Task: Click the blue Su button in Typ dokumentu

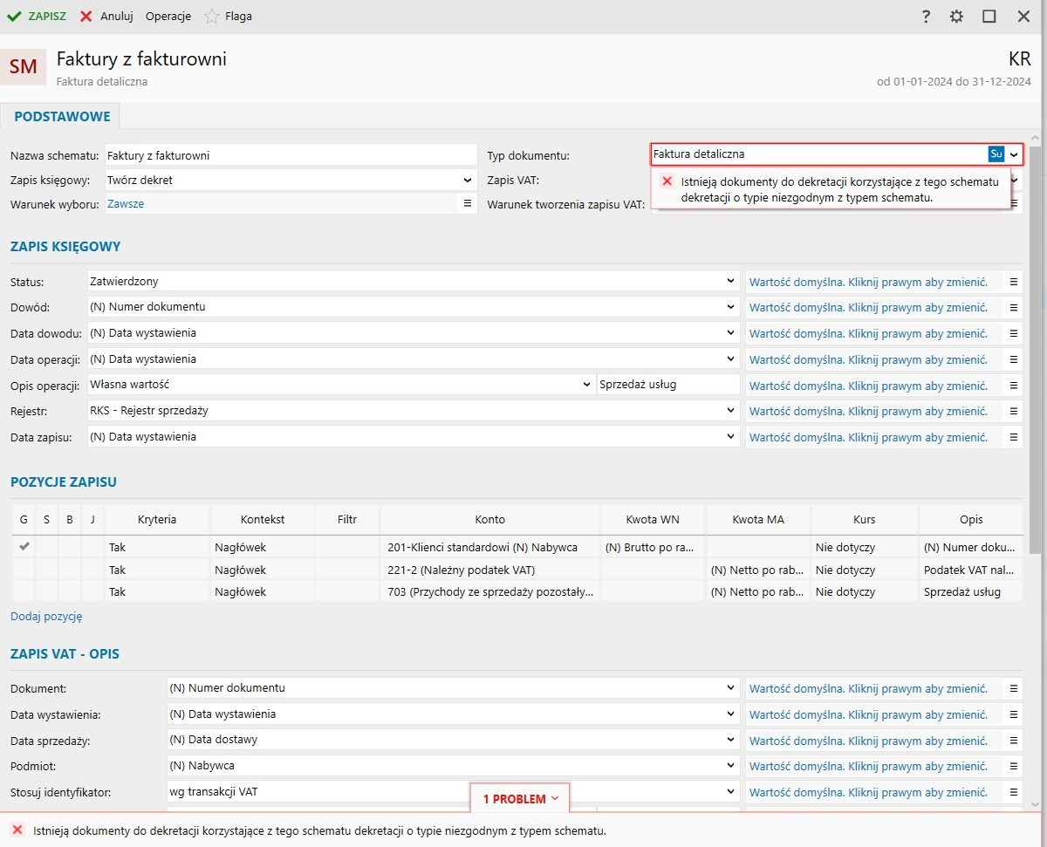Action: pos(996,154)
